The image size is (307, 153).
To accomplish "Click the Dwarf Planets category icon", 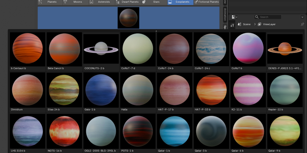I will 117,2.
